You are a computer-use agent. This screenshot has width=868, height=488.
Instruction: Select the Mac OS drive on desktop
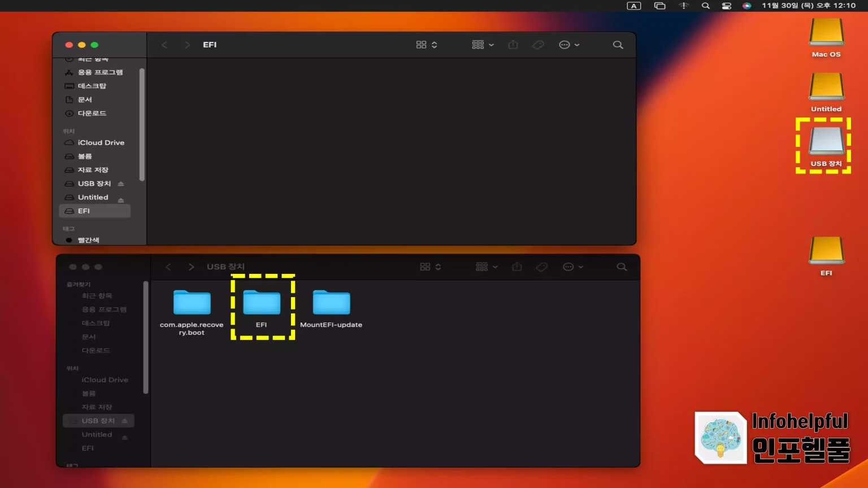(x=826, y=38)
